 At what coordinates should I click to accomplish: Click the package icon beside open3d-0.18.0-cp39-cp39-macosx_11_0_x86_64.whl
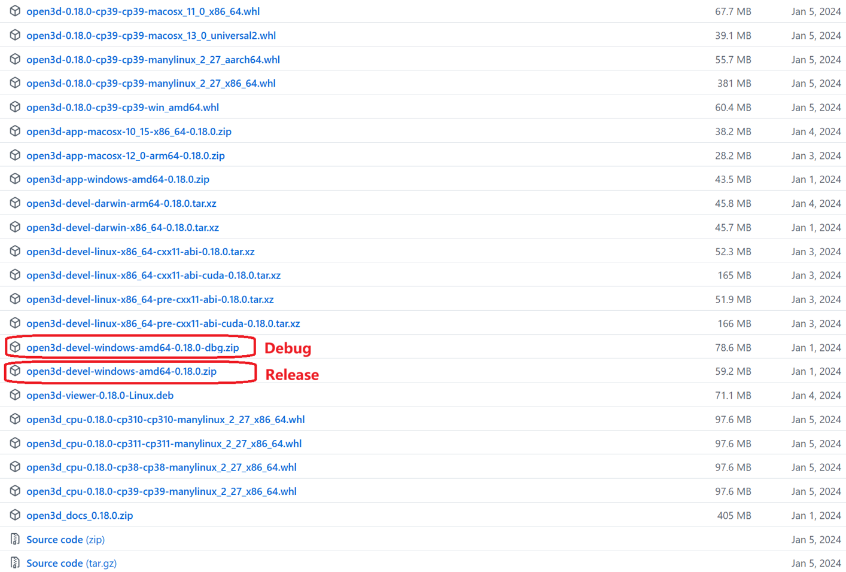tap(15, 11)
